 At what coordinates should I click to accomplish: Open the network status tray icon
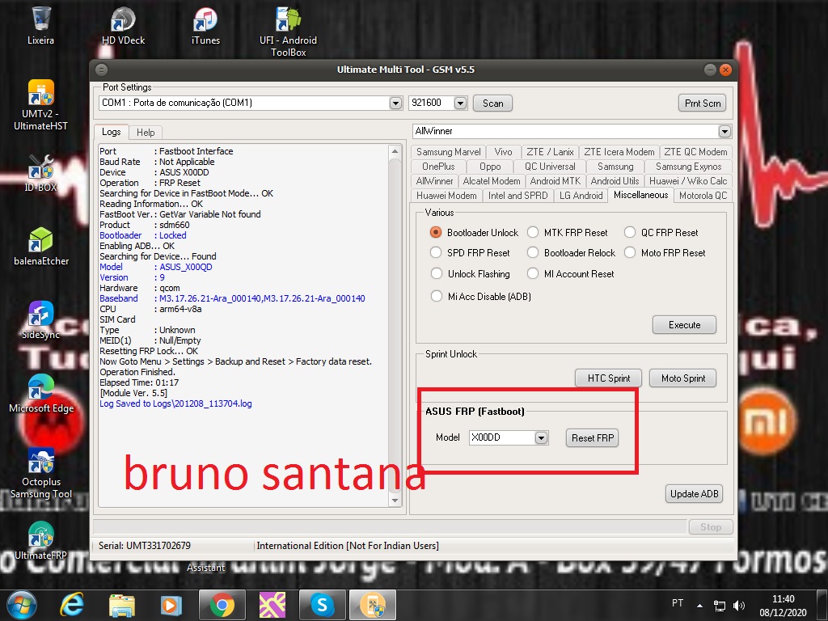719,606
